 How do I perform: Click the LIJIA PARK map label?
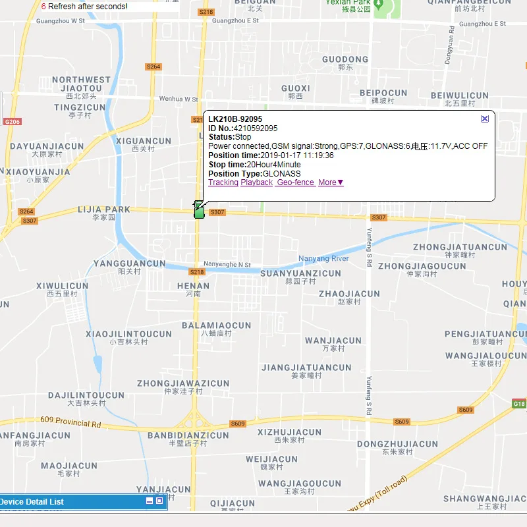pyautogui.click(x=104, y=209)
